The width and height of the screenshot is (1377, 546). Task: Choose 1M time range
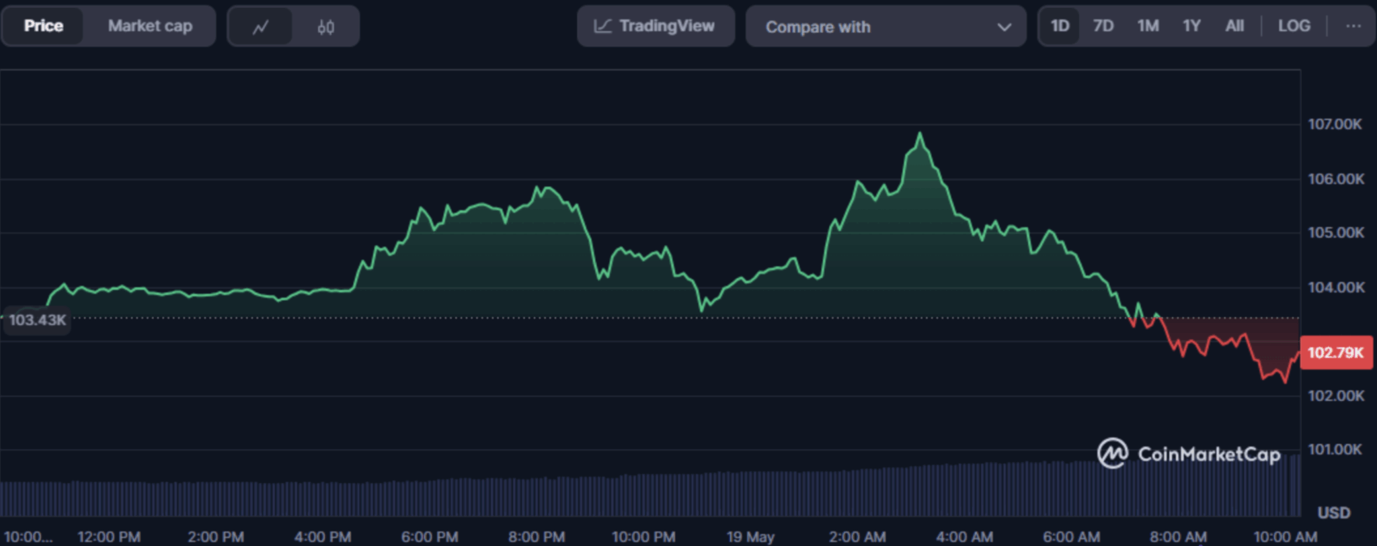coord(1148,26)
